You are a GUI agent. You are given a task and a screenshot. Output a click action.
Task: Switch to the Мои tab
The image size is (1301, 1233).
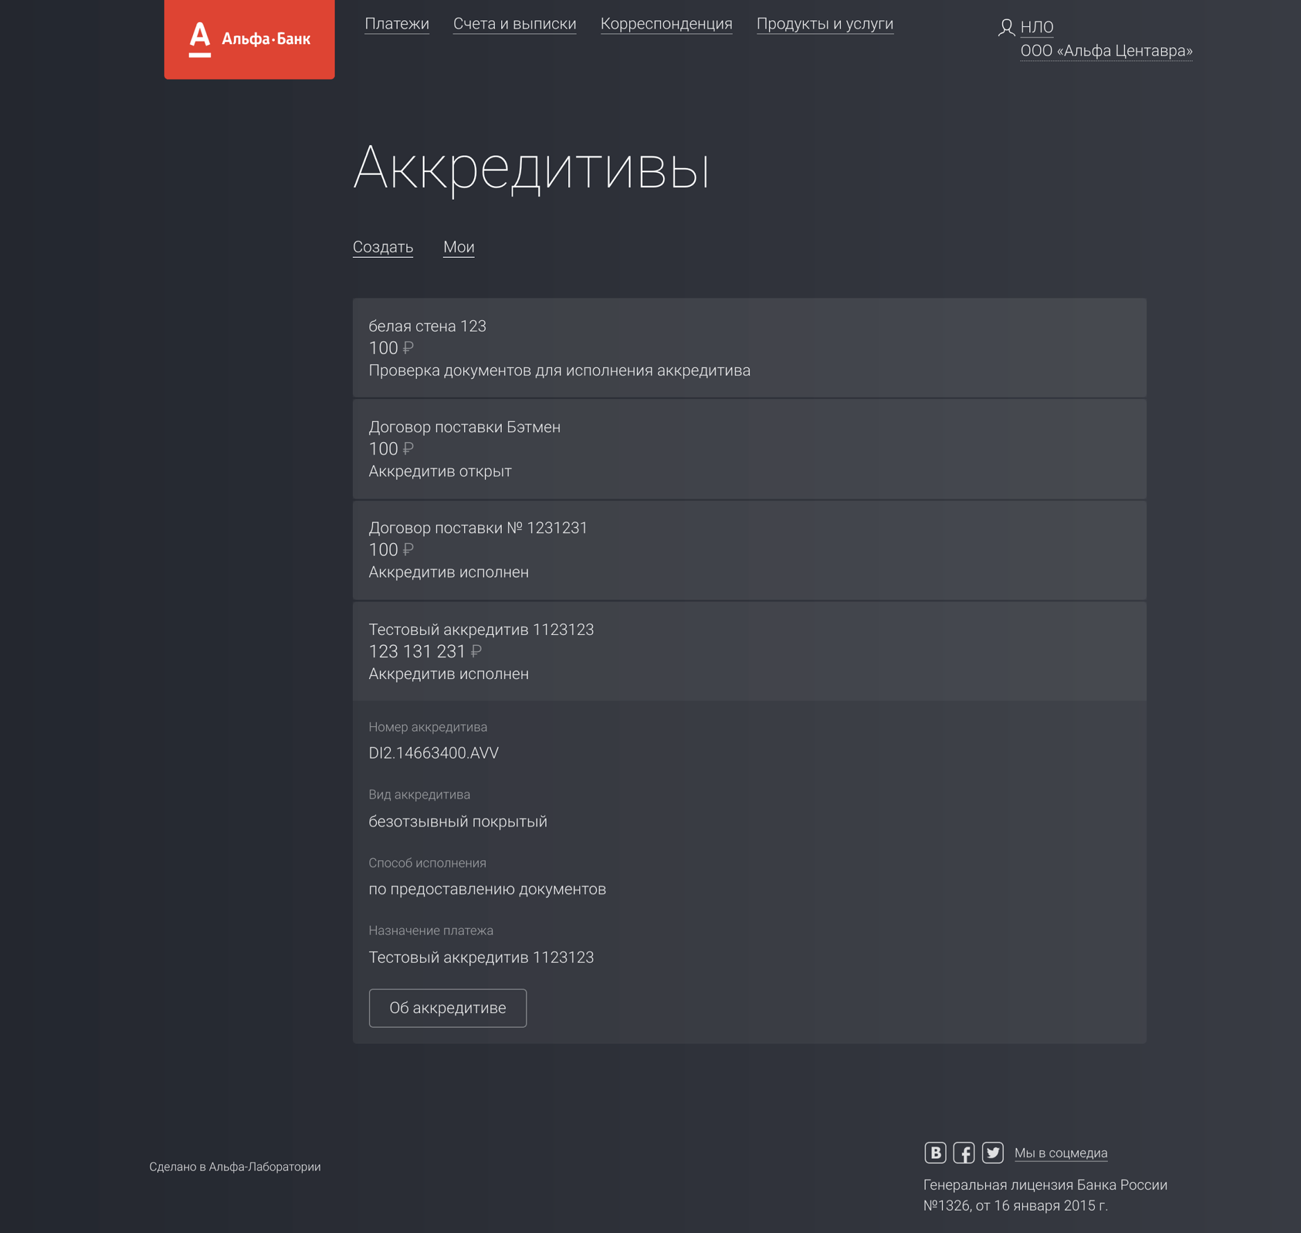point(459,248)
